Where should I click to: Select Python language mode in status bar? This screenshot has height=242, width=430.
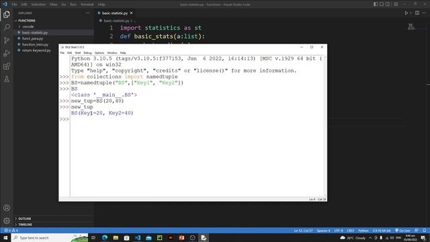coord(363,231)
